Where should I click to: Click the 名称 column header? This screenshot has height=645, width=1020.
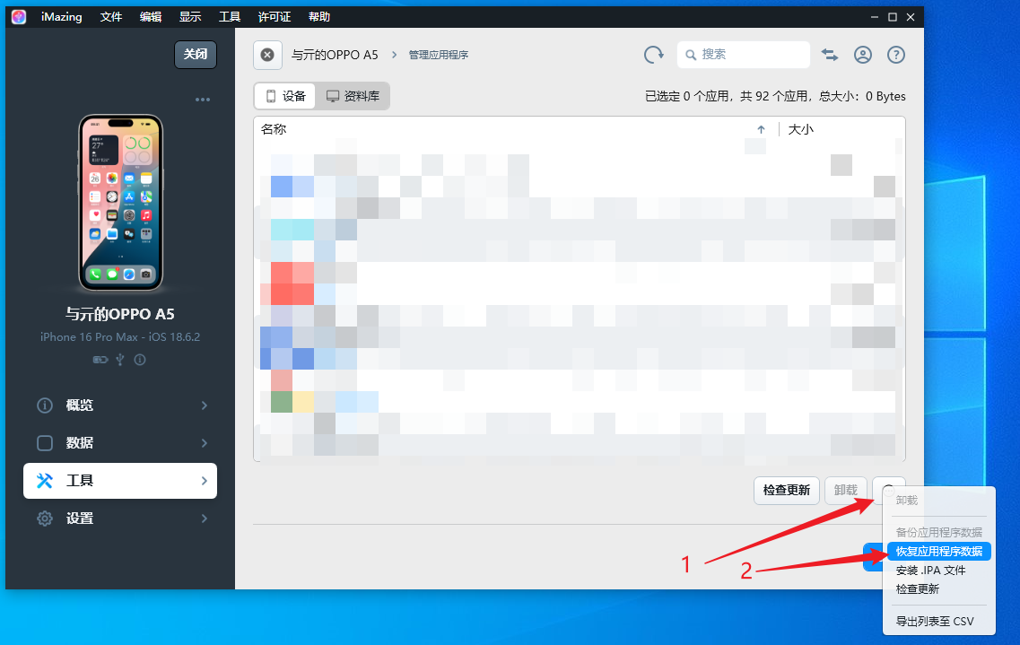pyautogui.click(x=274, y=129)
